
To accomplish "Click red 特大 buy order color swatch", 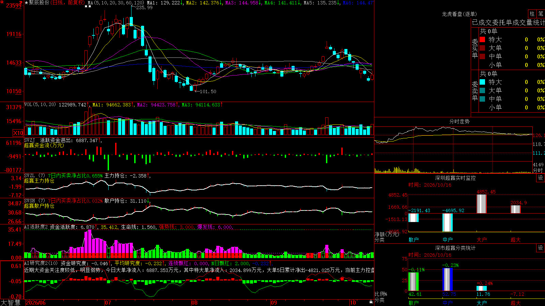I will (x=482, y=39).
